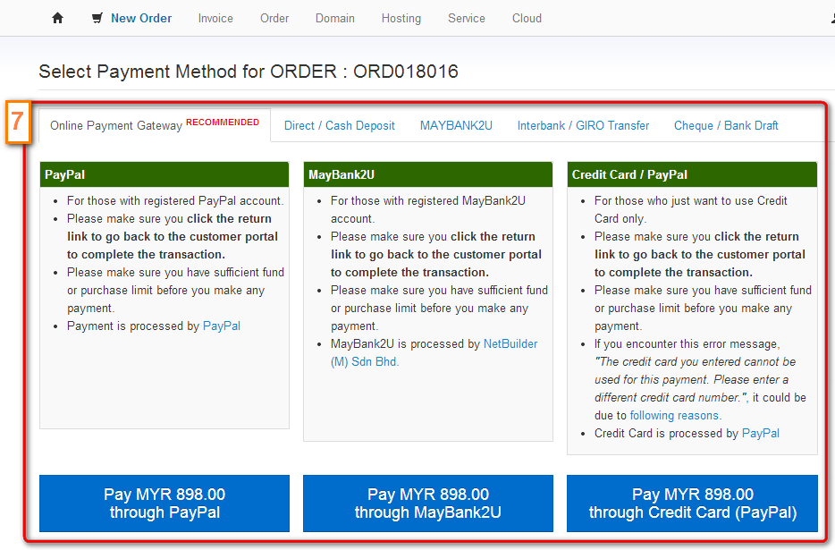Open the Cloud menu item
835x550 pixels.
point(527,18)
